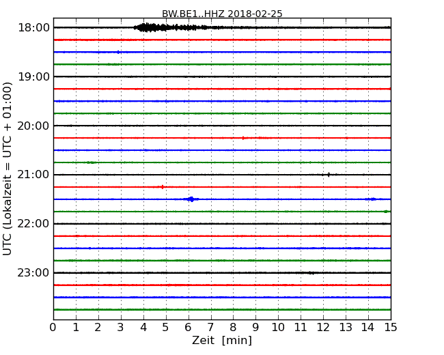
Task: Click x-axis tick label 6
Action: click(189, 328)
